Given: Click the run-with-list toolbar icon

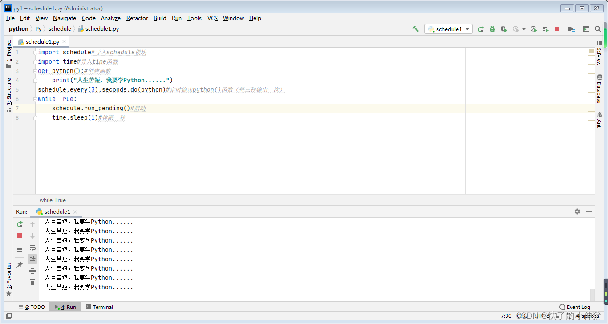Looking at the screenshot, I should click(545, 29).
